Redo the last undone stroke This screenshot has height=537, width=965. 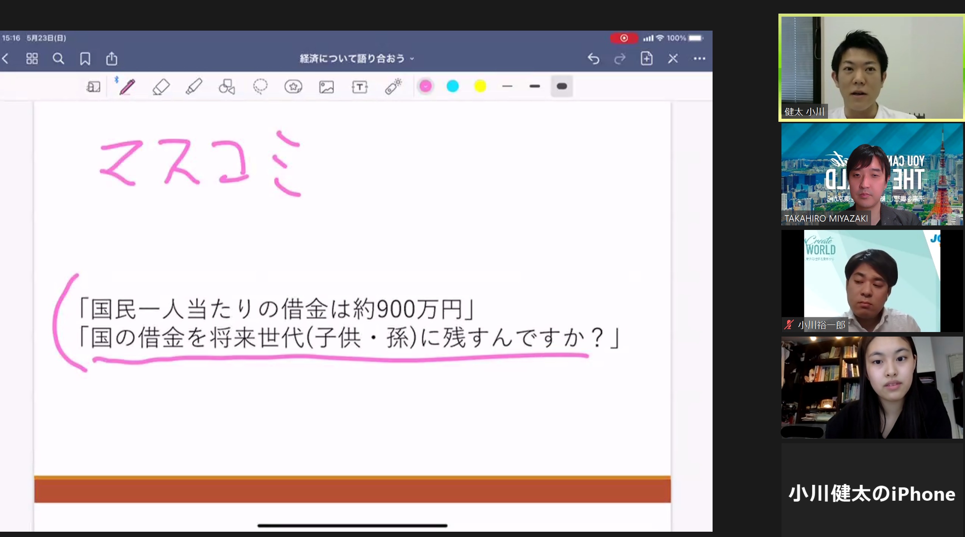[620, 59]
